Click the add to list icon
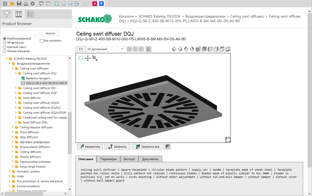The width and height of the screenshot is (312, 196). (x=57, y=4)
